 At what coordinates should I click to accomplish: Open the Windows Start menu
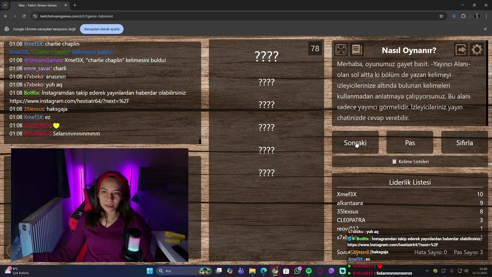pos(150,271)
